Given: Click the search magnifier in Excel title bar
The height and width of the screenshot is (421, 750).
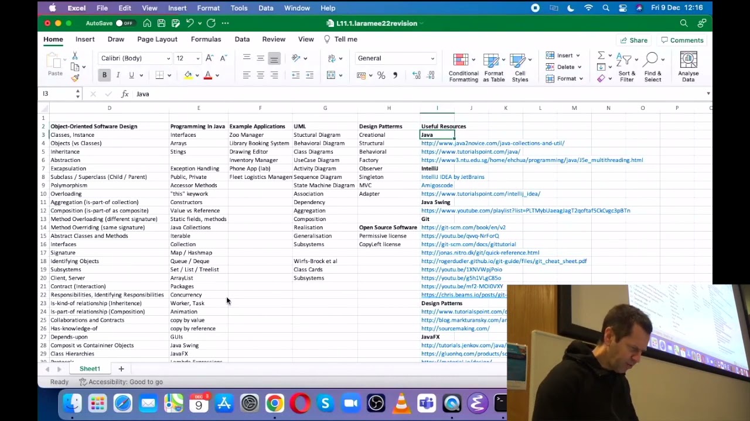Looking at the screenshot, I should (x=684, y=23).
